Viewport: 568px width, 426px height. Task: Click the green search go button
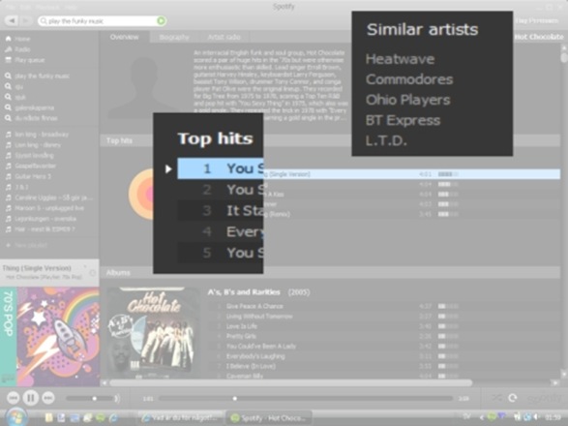[x=162, y=21]
